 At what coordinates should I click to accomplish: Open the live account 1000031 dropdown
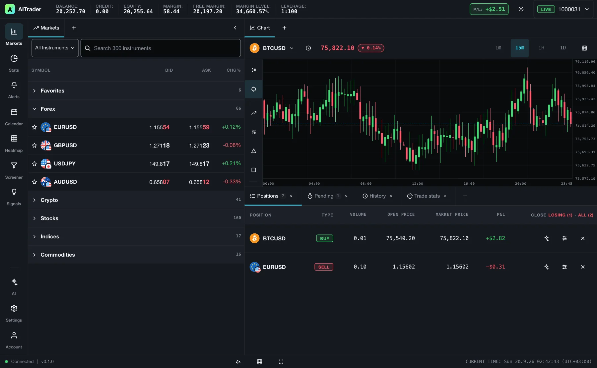click(563, 9)
